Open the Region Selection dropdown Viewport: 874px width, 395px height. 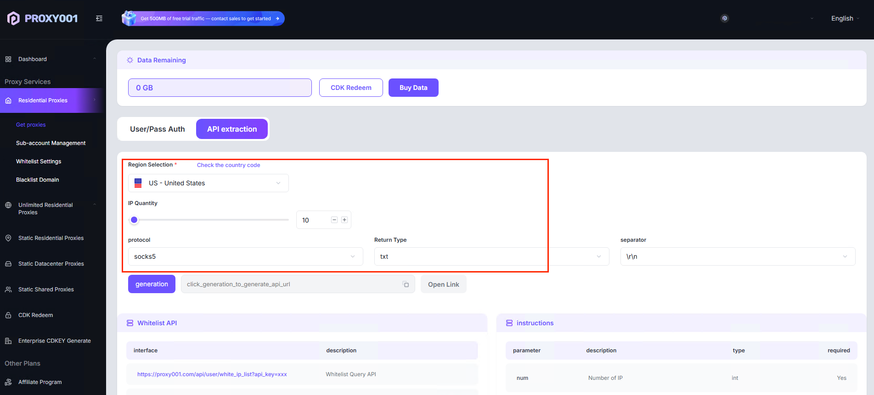(209, 183)
